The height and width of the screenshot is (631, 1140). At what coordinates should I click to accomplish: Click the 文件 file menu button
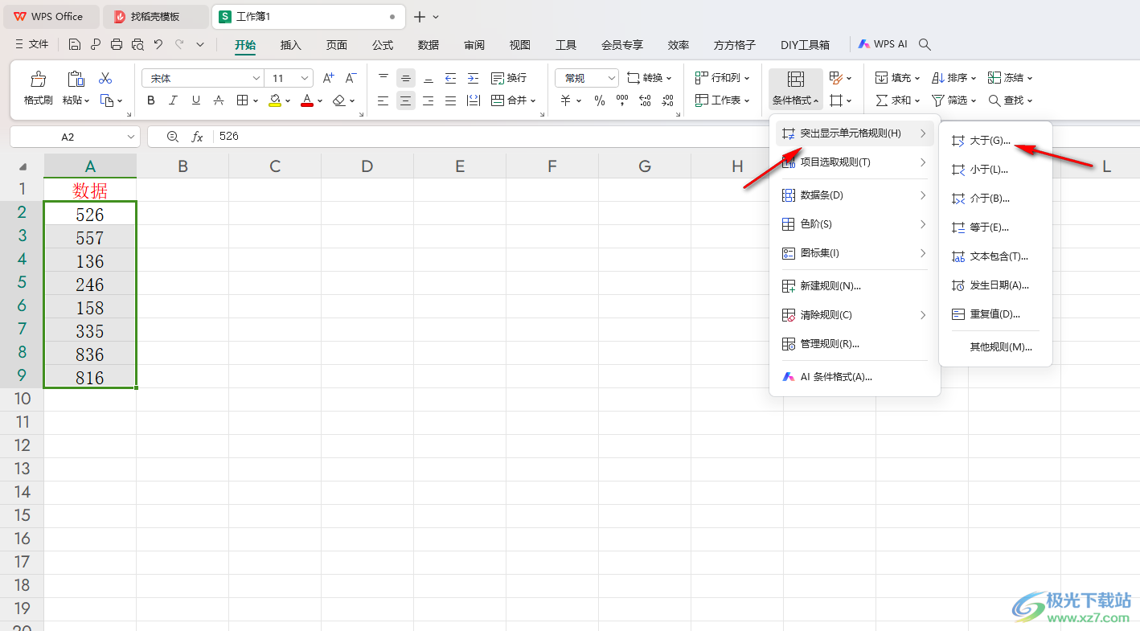pyautogui.click(x=32, y=45)
